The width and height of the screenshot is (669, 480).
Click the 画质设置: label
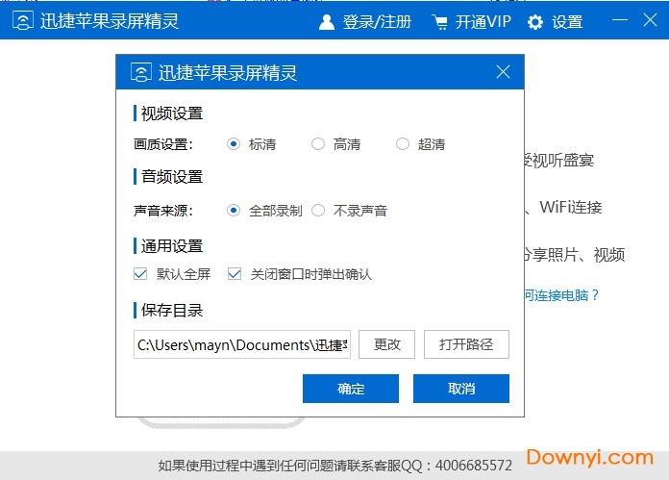coord(163,144)
